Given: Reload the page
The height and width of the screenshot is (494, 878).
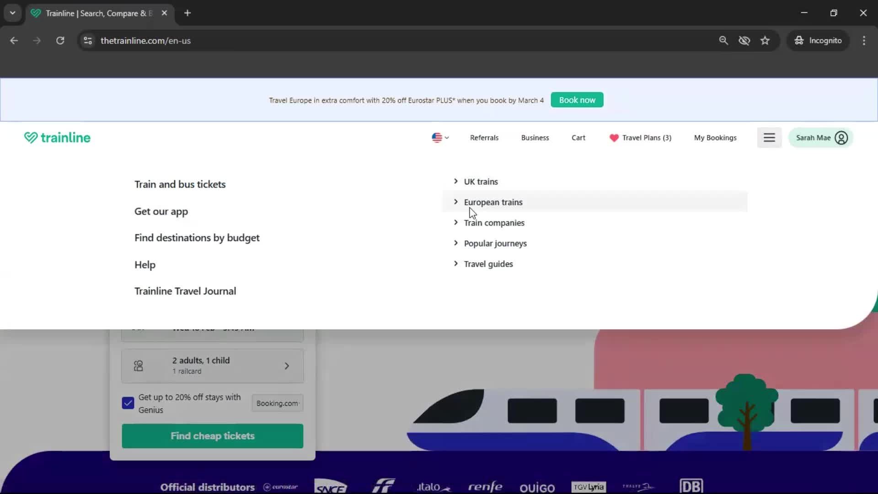Looking at the screenshot, I should click(60, 40).
